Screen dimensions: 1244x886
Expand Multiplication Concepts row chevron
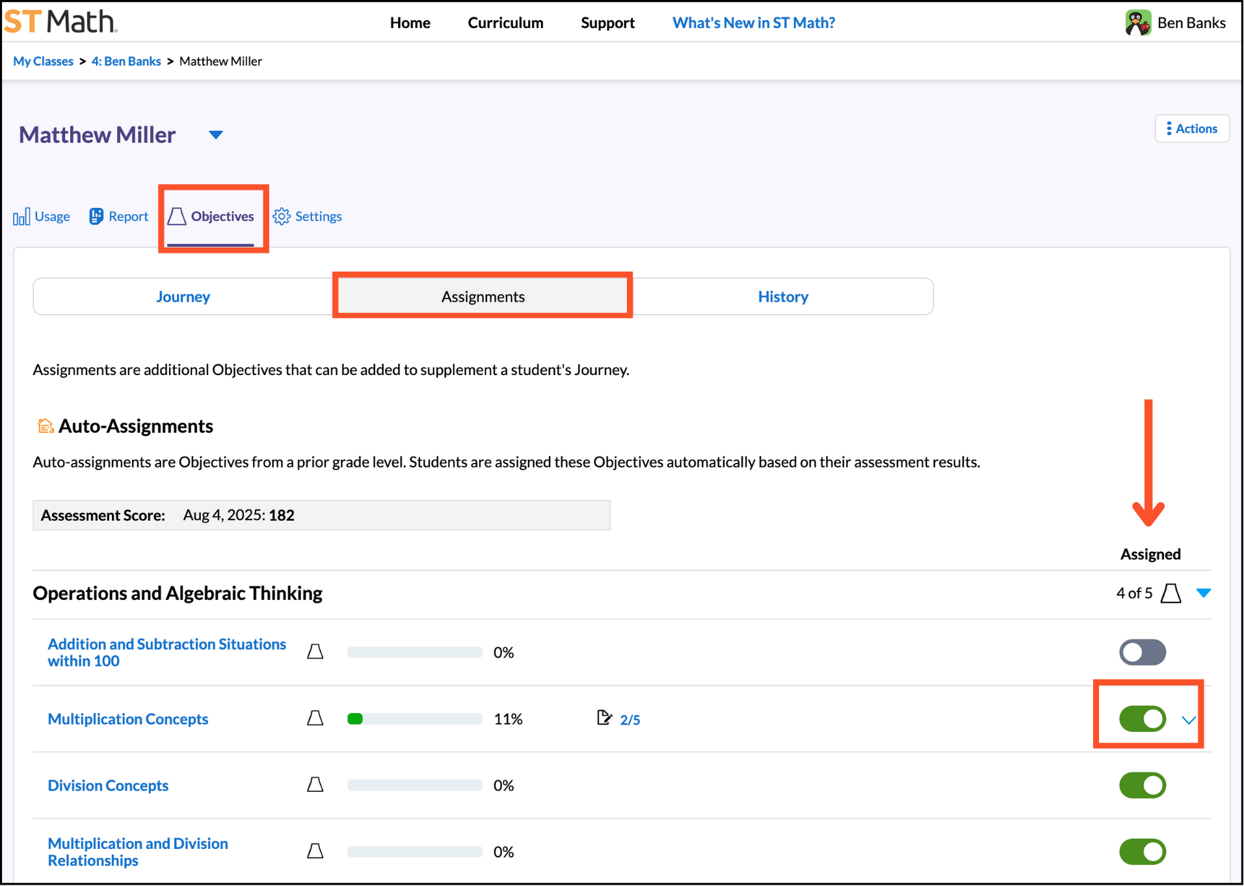pyautogui.click(x=1189, y=720)
